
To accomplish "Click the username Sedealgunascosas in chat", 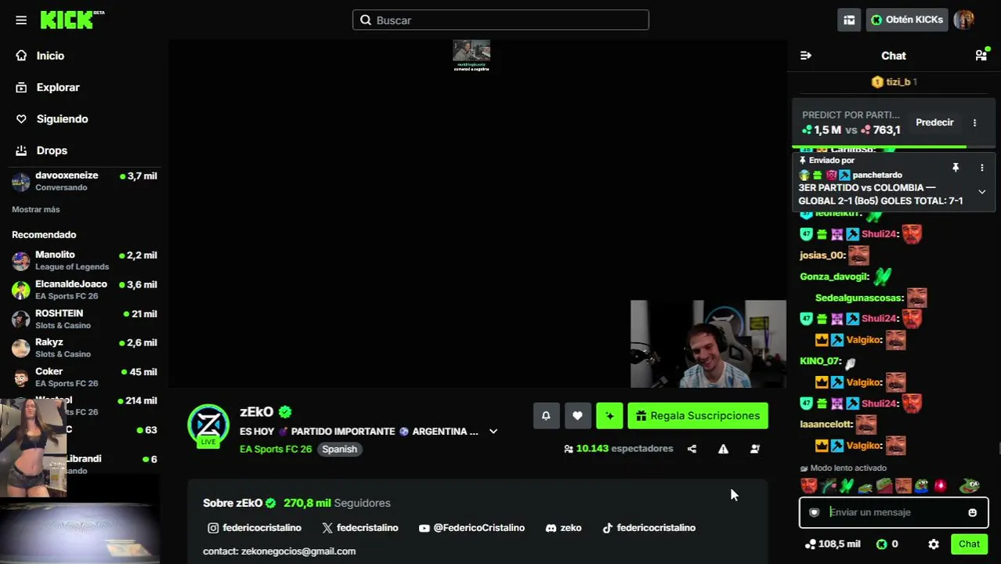I will (858, 298).
